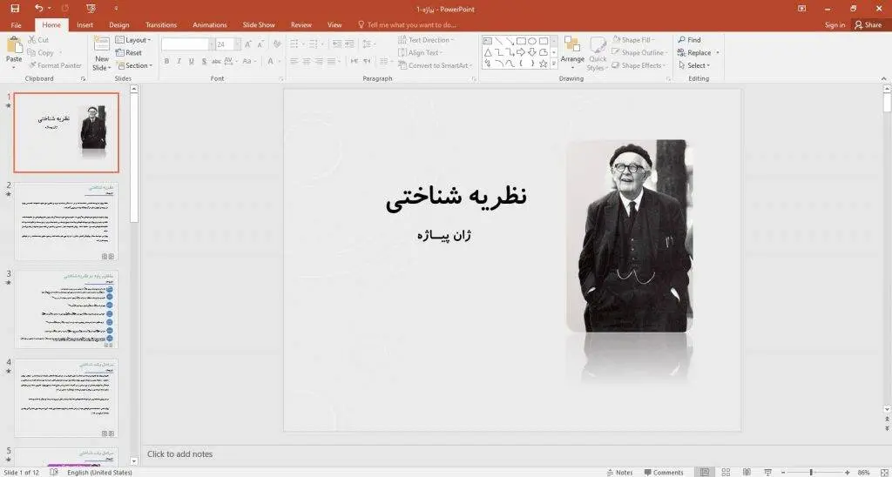
Task: Select the Text Box shape in gallery
Action: [488, 41]
